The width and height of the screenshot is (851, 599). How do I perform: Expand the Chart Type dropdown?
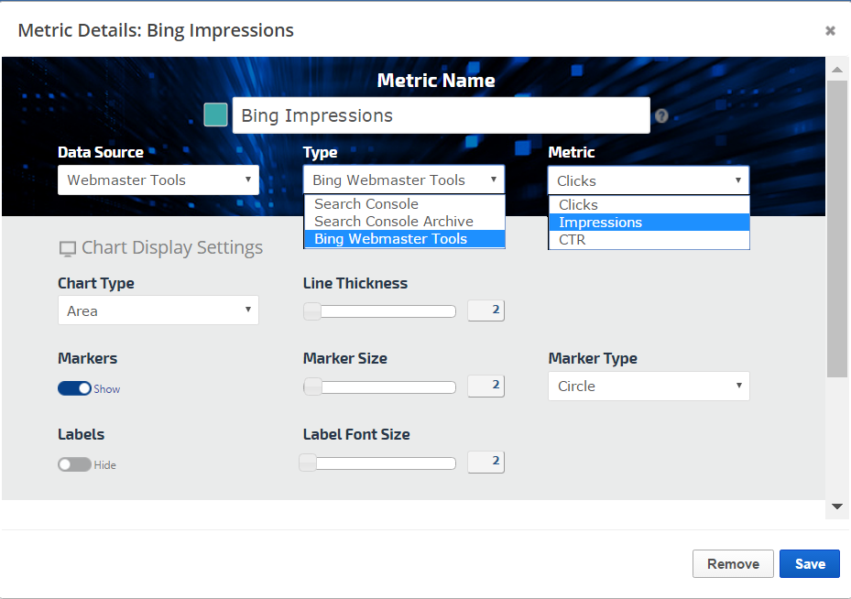point(158,310)
